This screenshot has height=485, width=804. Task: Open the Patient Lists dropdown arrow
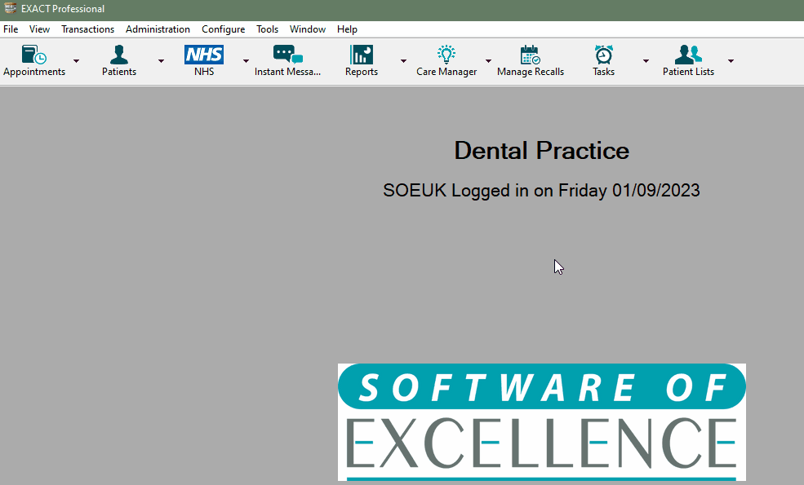pos(731,61)
